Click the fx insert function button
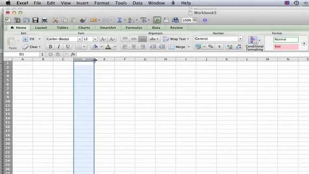The height and width of the screenshot is (174, 309). click(x=73, y=54)
